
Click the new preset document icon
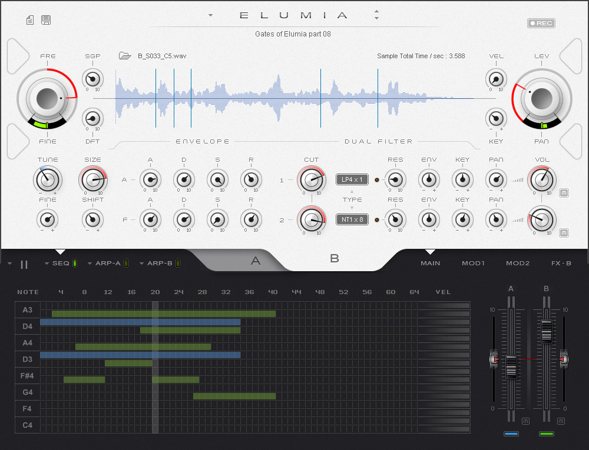(30, 21)
